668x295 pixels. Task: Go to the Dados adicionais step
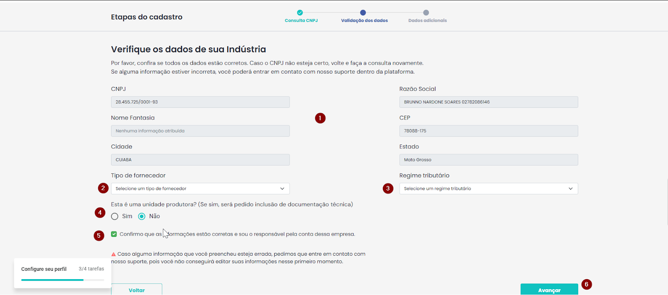coord(426,13)
